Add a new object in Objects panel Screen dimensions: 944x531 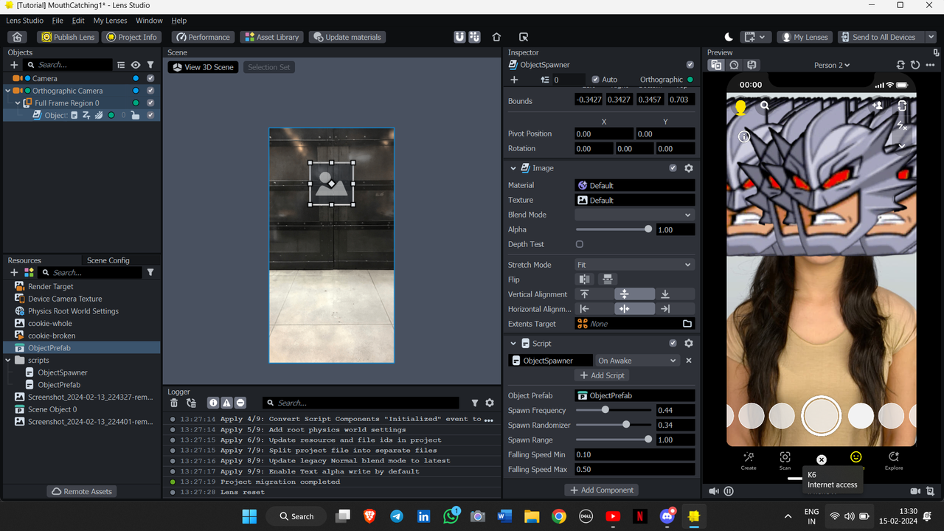(x=14, y=65)
